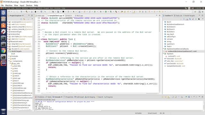Expand the arduino_bmp180 project
The width and height of the screenshot is (205, 115).
(x=8, y=27)
